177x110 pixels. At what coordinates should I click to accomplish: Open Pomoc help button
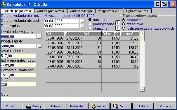click(x=99, y=106)
